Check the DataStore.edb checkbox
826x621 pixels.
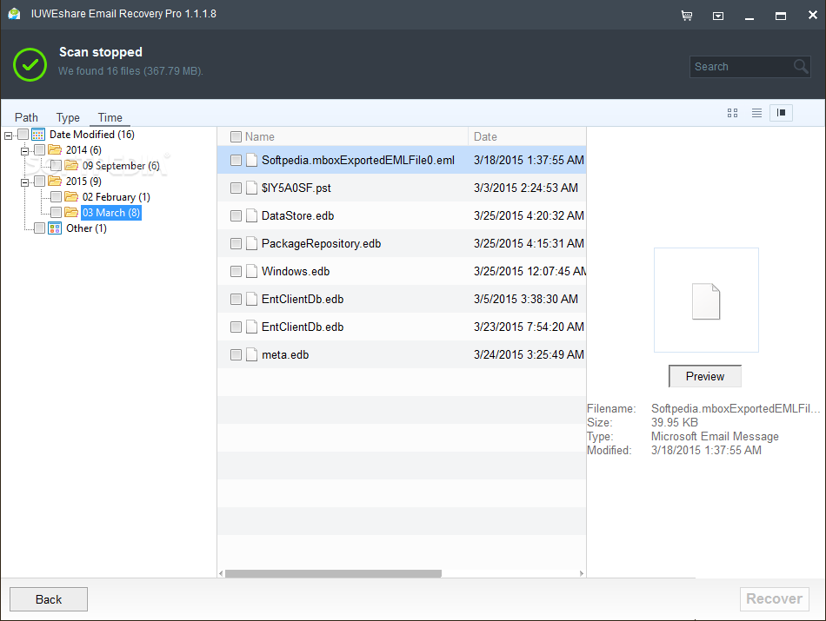236,215
